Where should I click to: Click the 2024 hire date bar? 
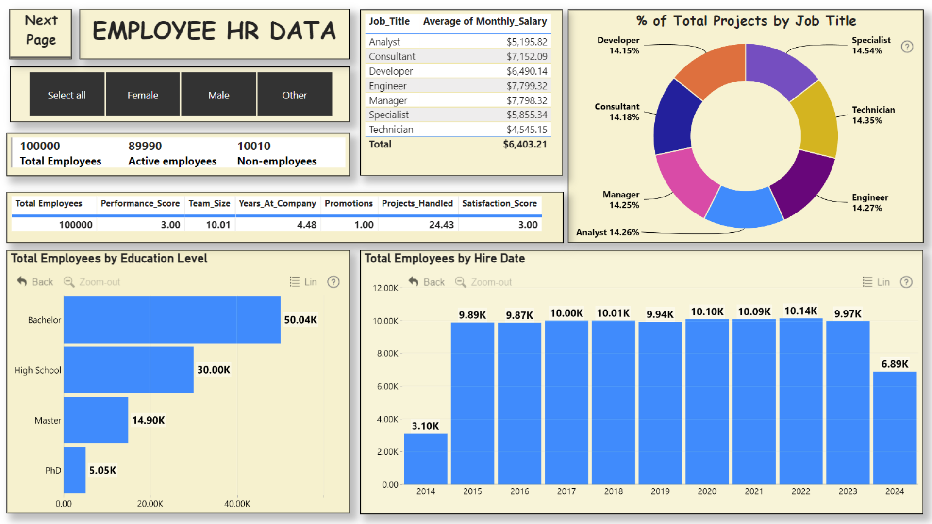[x=895, y=428]
